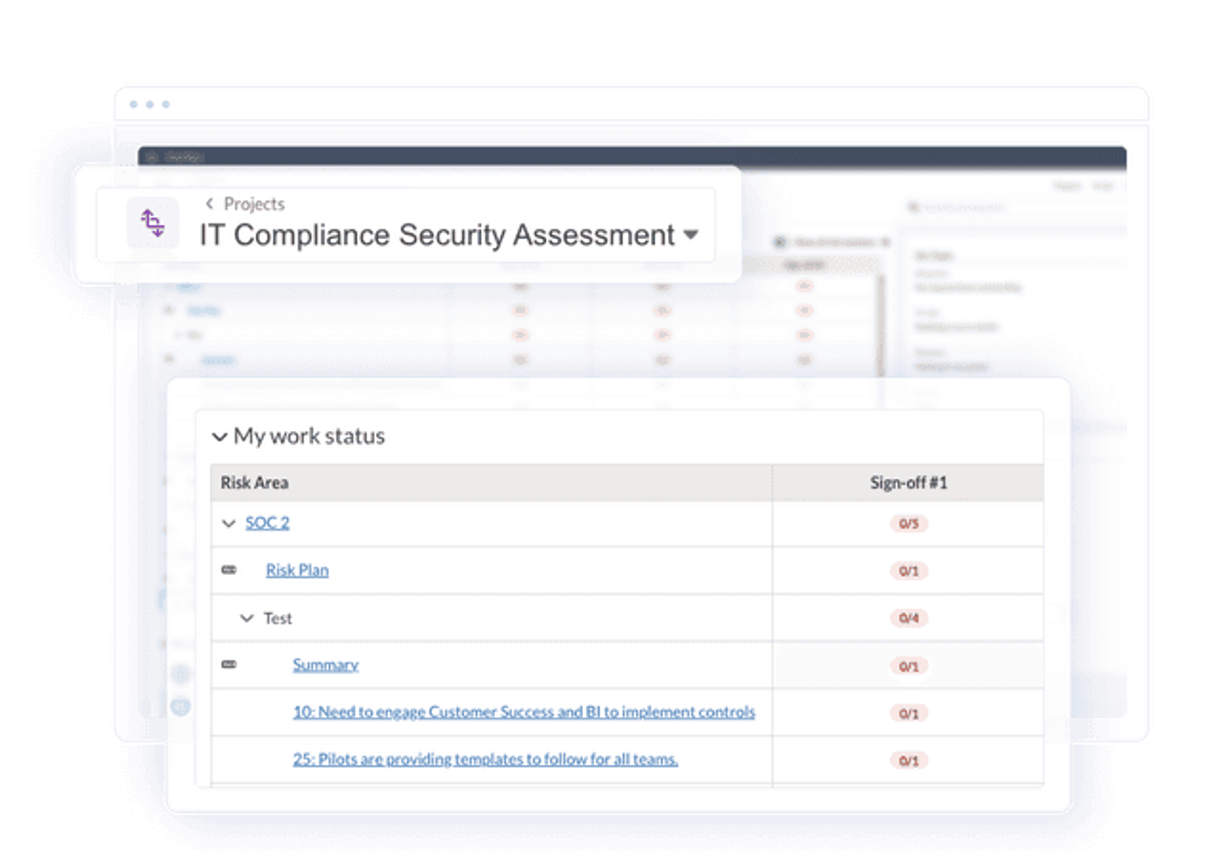Open item 25 about Pilots providing templates
Screen dimensions: 1222x851
tap(485, 759)
